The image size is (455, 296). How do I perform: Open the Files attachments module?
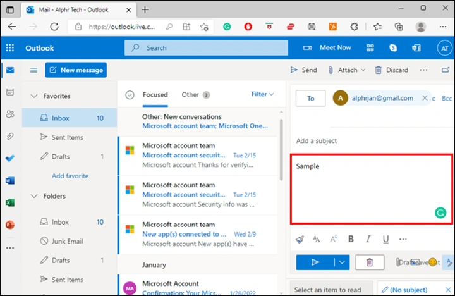pyautogui.click(x=10, y=136)
